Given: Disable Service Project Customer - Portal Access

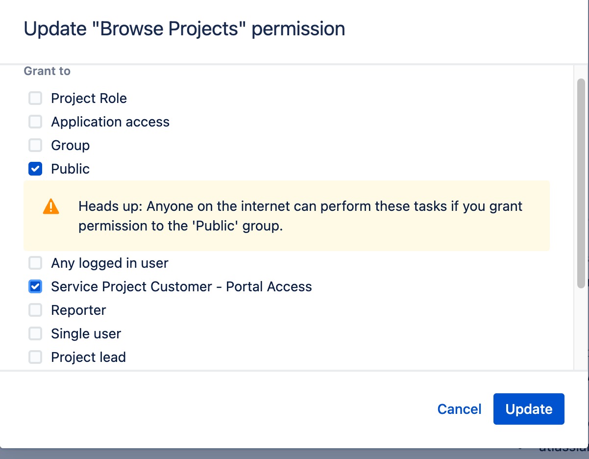Looking at the screenshot, I should pos(35,286).
